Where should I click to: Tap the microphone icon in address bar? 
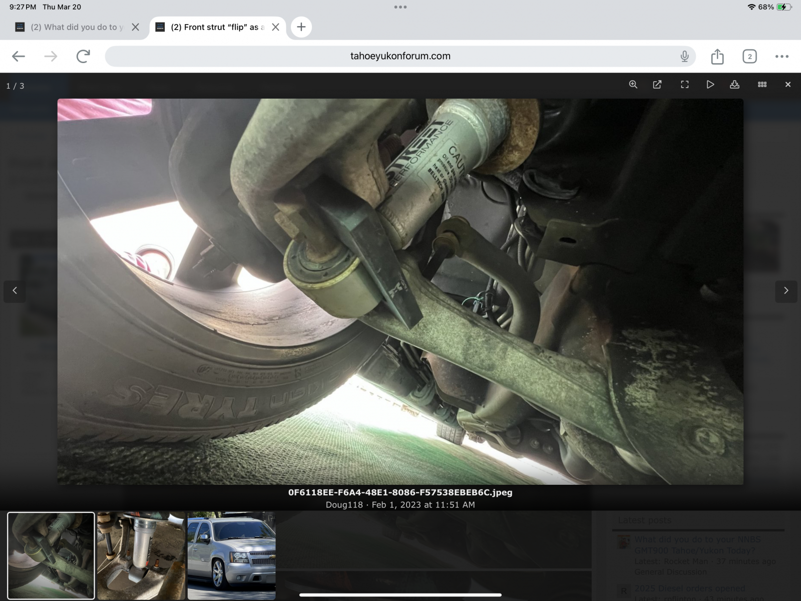(x=684, y=56)
